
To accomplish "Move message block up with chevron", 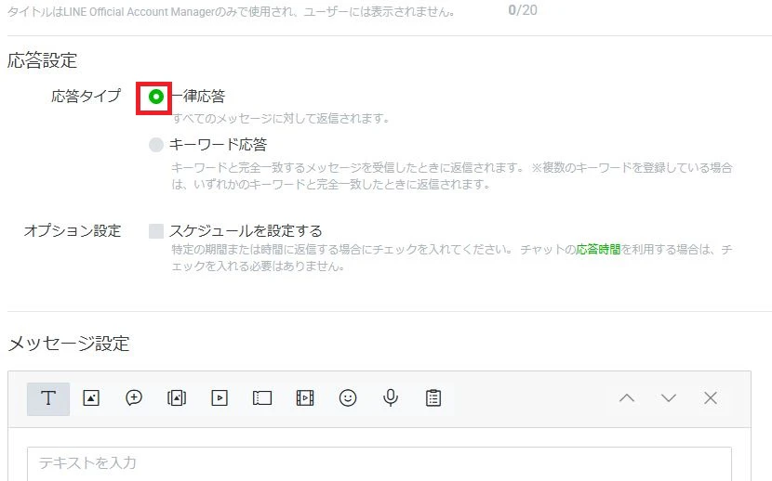I will (x=627, y=398).
